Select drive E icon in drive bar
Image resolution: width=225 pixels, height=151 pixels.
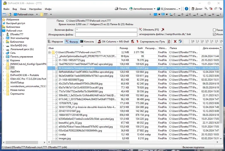pyautogui.click(x=187, y=14)
